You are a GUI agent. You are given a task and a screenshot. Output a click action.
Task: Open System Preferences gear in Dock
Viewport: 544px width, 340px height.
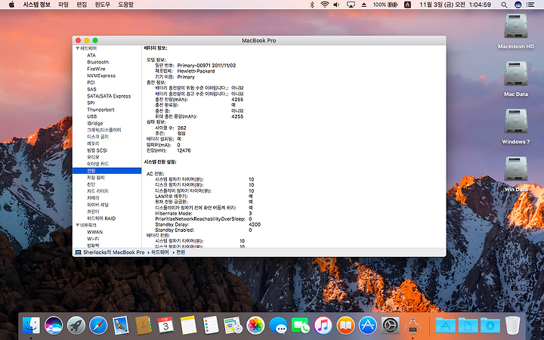click(x=391, y=326)
